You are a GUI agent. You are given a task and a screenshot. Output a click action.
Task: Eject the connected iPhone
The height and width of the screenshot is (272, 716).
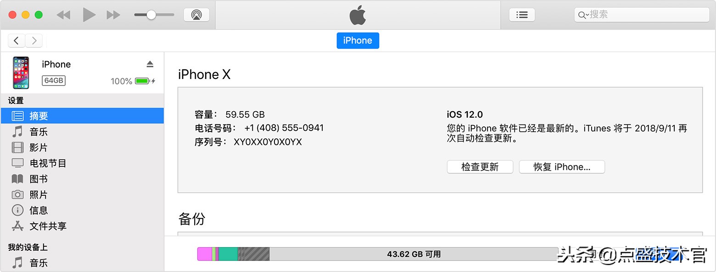[x=150, y=64]
